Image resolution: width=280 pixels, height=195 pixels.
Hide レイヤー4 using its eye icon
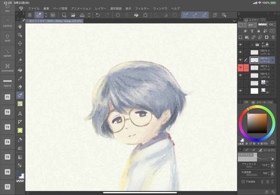coord(240,75)
